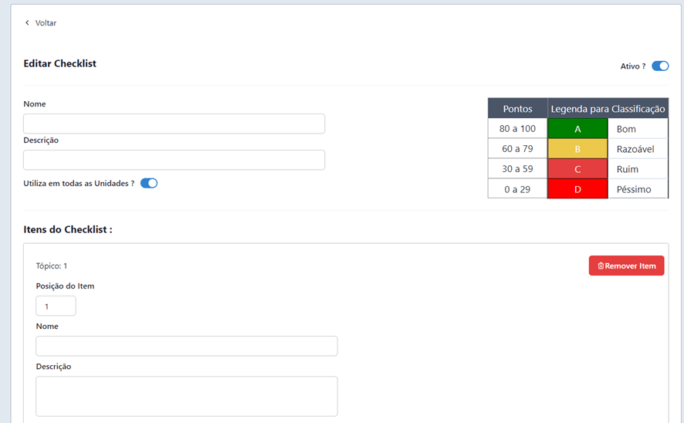Click the 'Pontos' table header
This screenshot has height=423, width=684.
[517, 109]
